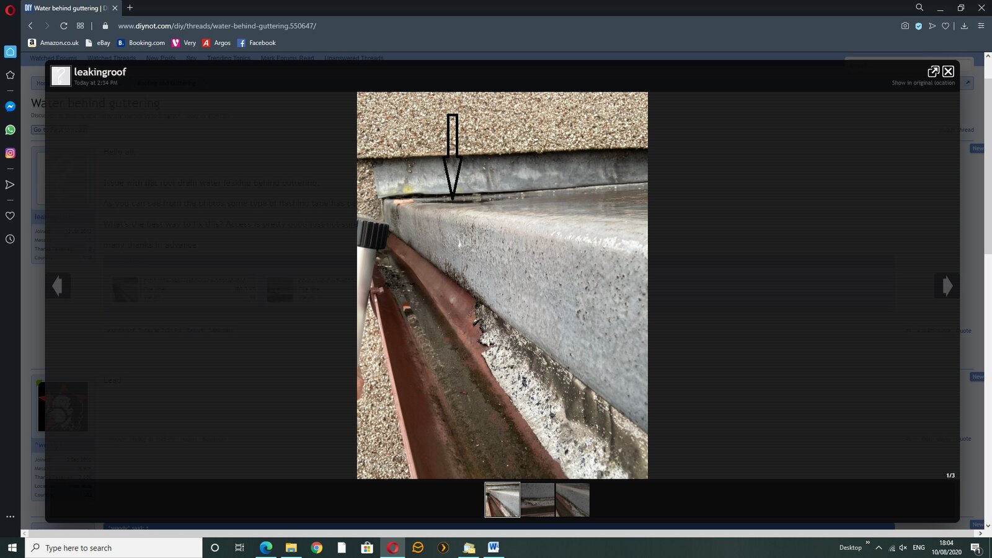Image resolution: width=992 pixels, height=558 pixels.
Task: Open Instagram in Opera sidebar
Action: coord(10,153)
